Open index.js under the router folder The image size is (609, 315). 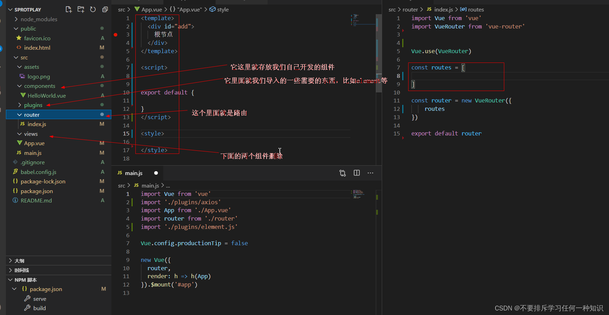37,124
